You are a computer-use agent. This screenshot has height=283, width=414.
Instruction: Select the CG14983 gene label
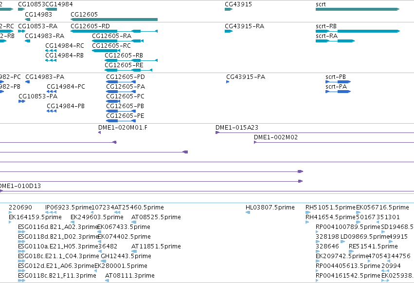38,15
